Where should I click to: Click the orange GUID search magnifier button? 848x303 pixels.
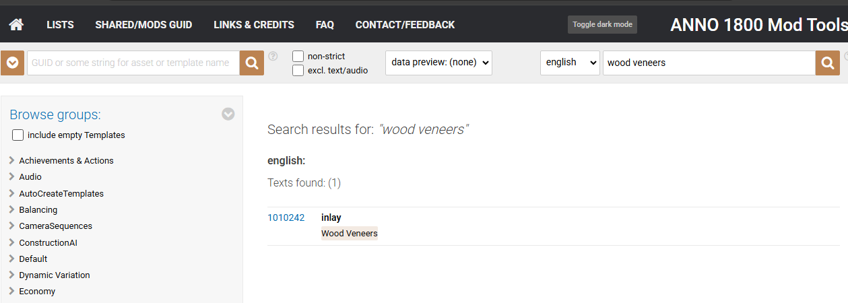point(252,63)
